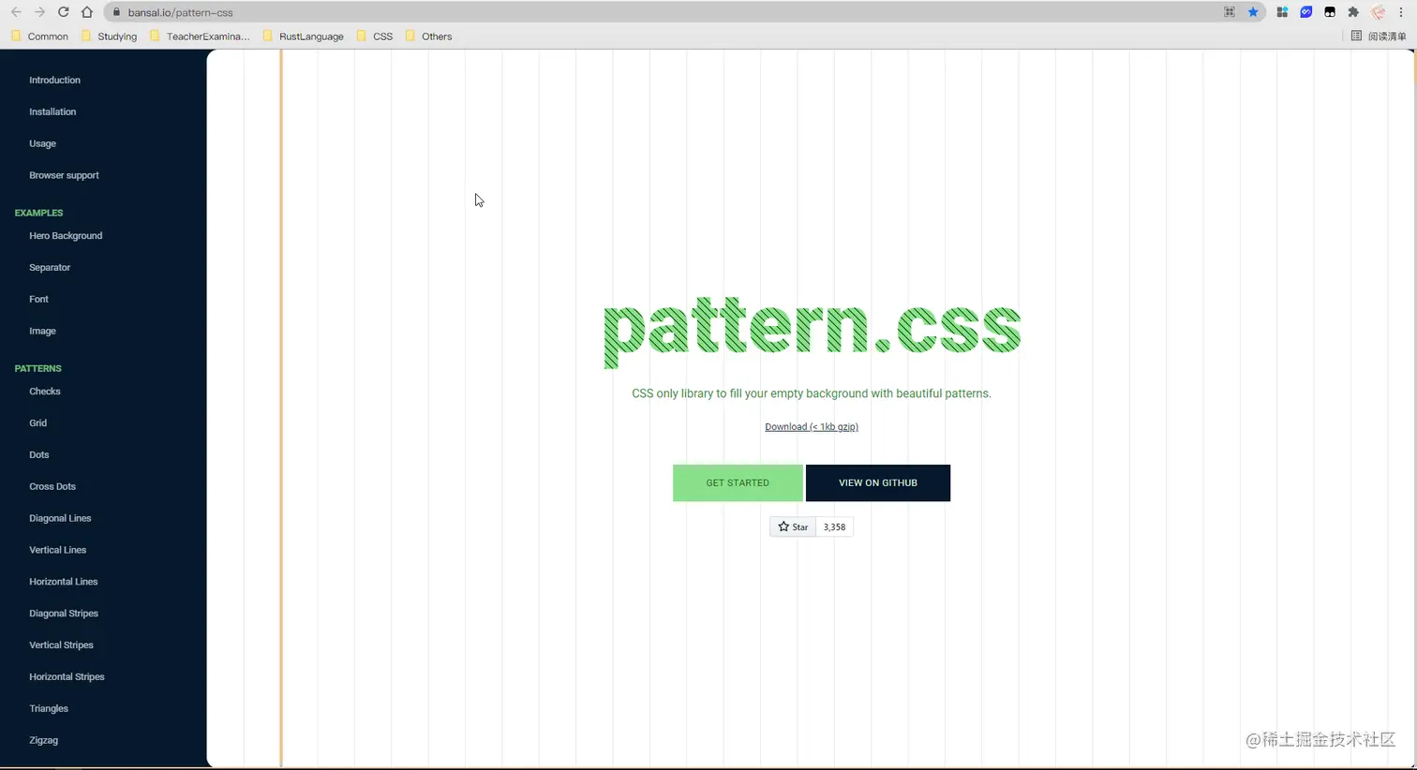Open the RustLanguage bookmarks folder
Screen dimensions: 1417x770
[303, 37]
